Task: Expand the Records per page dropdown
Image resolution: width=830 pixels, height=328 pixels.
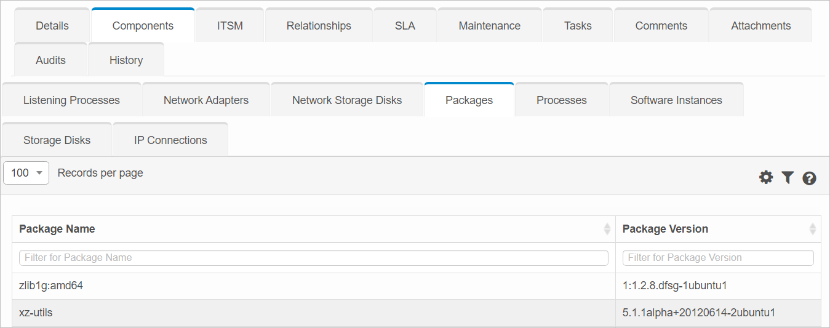Action: 26,173
